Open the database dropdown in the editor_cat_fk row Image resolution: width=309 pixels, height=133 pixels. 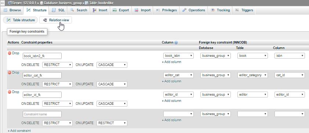(215, 75)
